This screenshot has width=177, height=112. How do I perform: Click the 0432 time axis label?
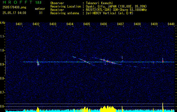[x=36, y=24]
